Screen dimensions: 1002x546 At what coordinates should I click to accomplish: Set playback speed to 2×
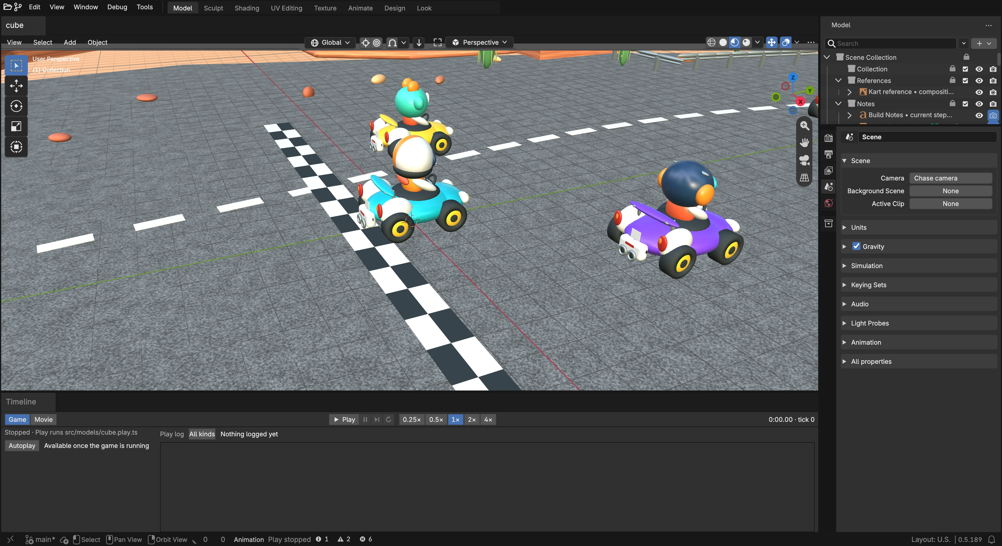pos(472,420)
